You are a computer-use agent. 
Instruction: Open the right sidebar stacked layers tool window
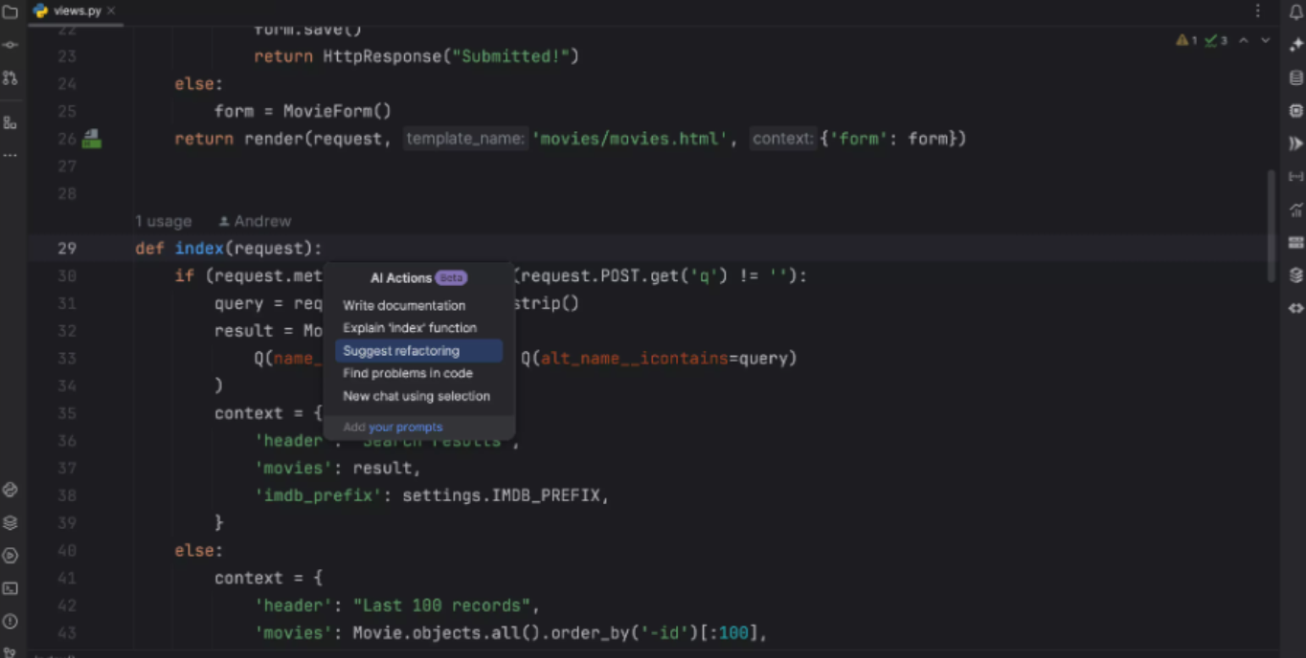(1295, 275)
